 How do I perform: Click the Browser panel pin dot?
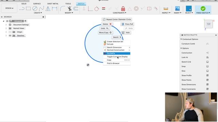(43, 17)
